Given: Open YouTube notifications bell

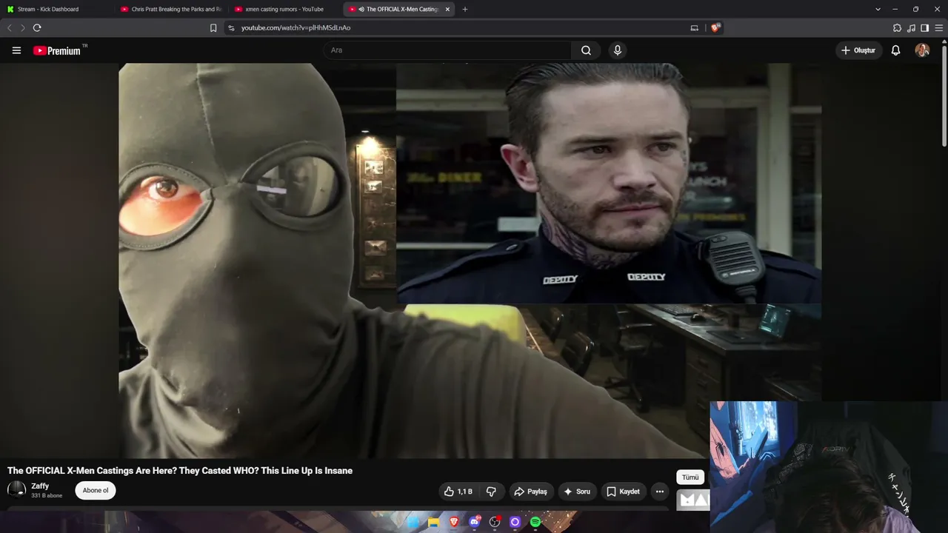Looking at the screenshot, I should click(895, 50).
